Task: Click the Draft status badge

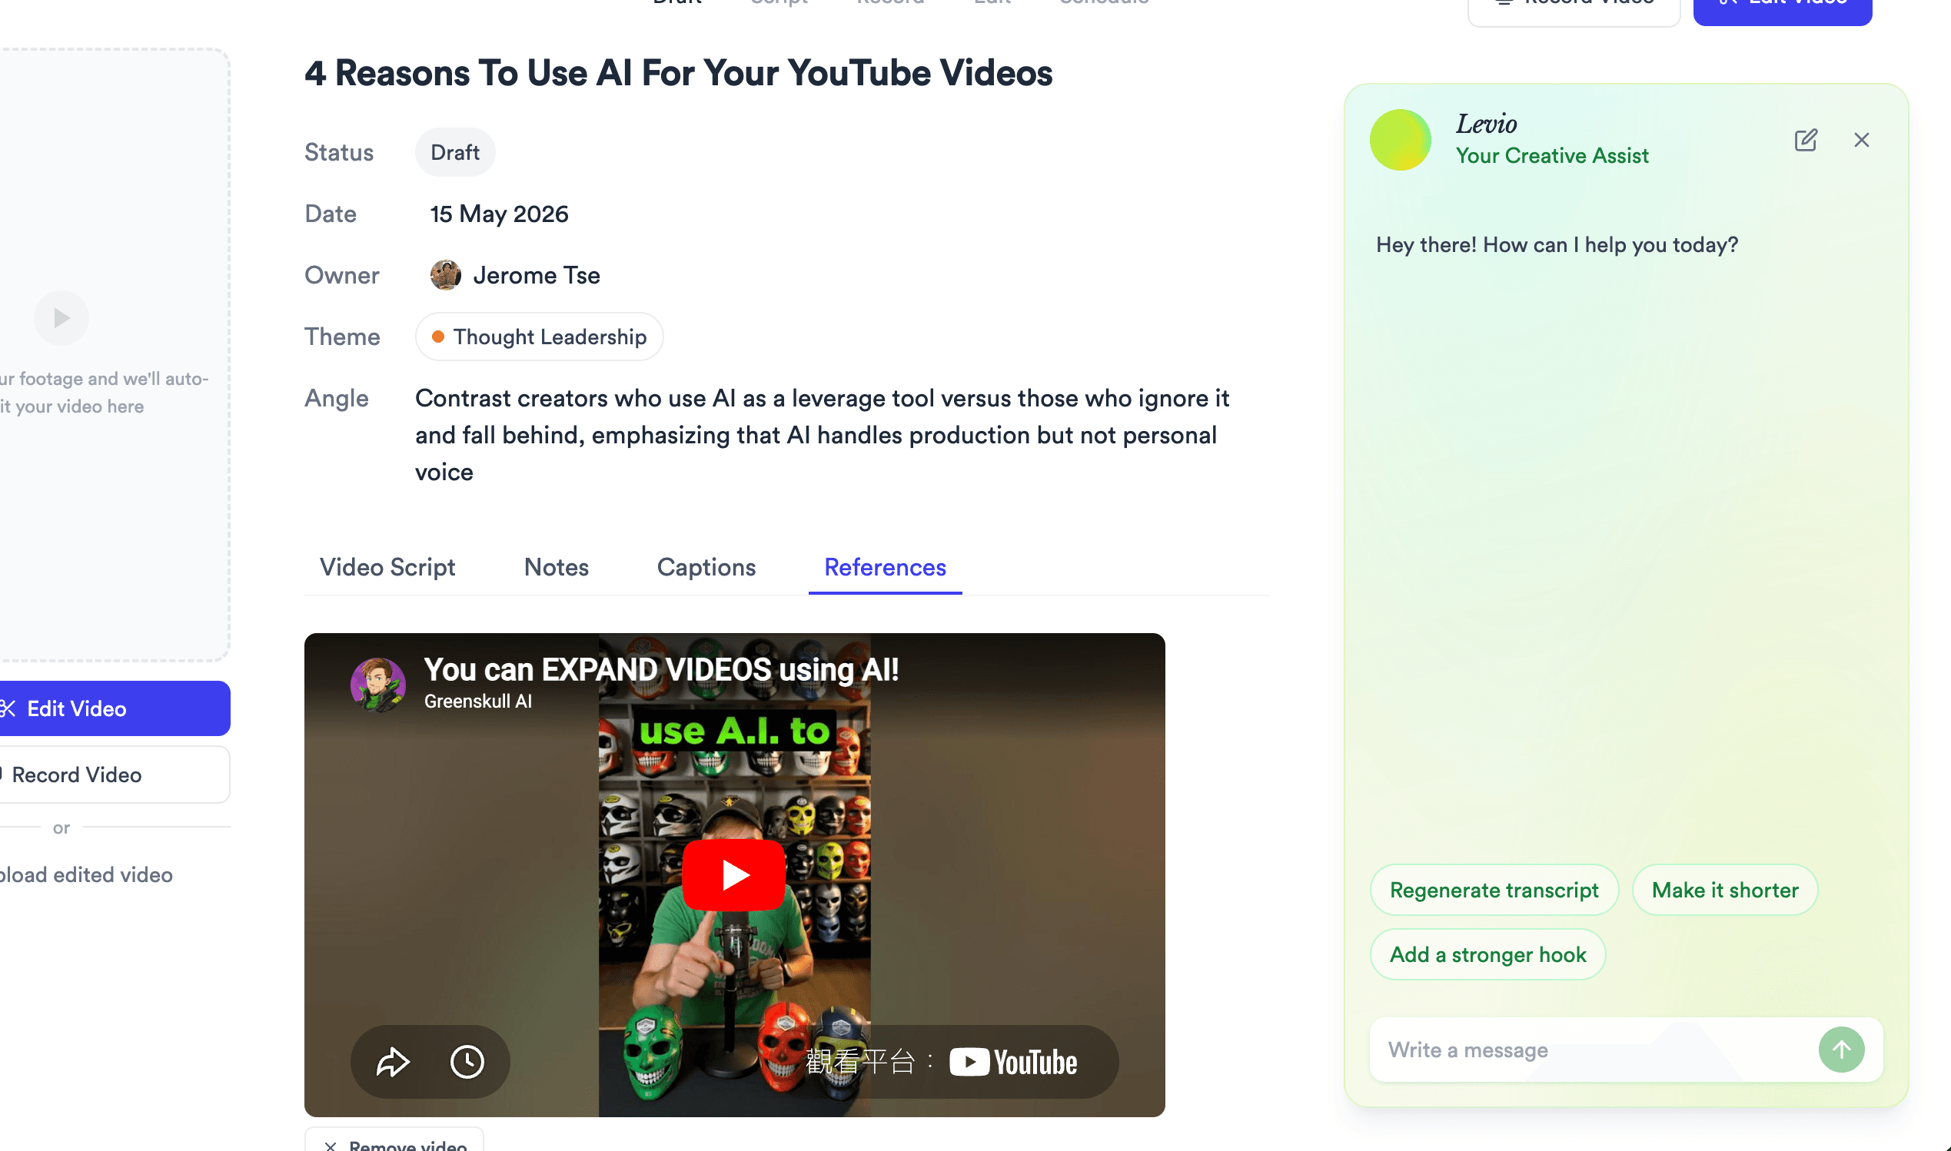Action: [454, 152]
